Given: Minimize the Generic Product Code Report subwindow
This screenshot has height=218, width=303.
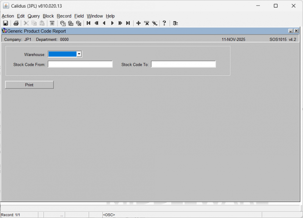Looking at the screenshot, I should [x=291, y=31].
